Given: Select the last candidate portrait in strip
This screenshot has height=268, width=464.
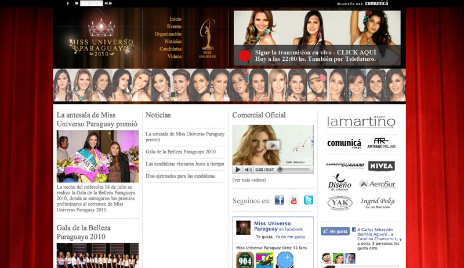Looking at the screenshot, I should click(396, 85).
